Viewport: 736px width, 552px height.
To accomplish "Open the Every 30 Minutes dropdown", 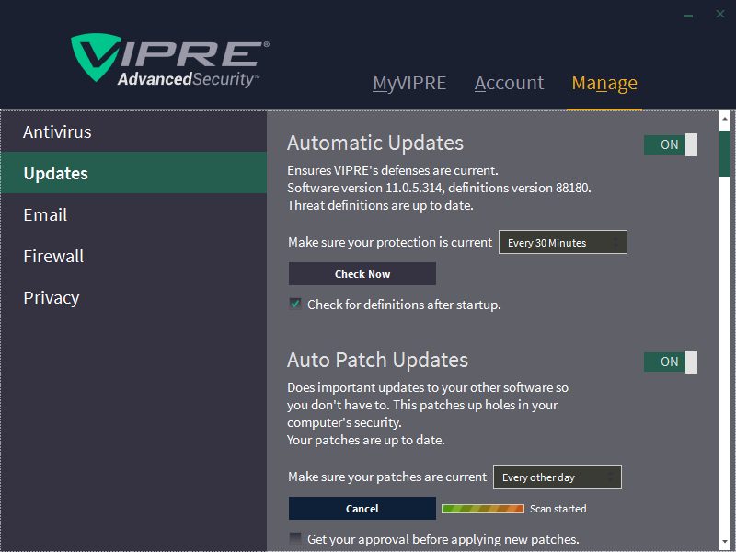I will click(563, 242).
